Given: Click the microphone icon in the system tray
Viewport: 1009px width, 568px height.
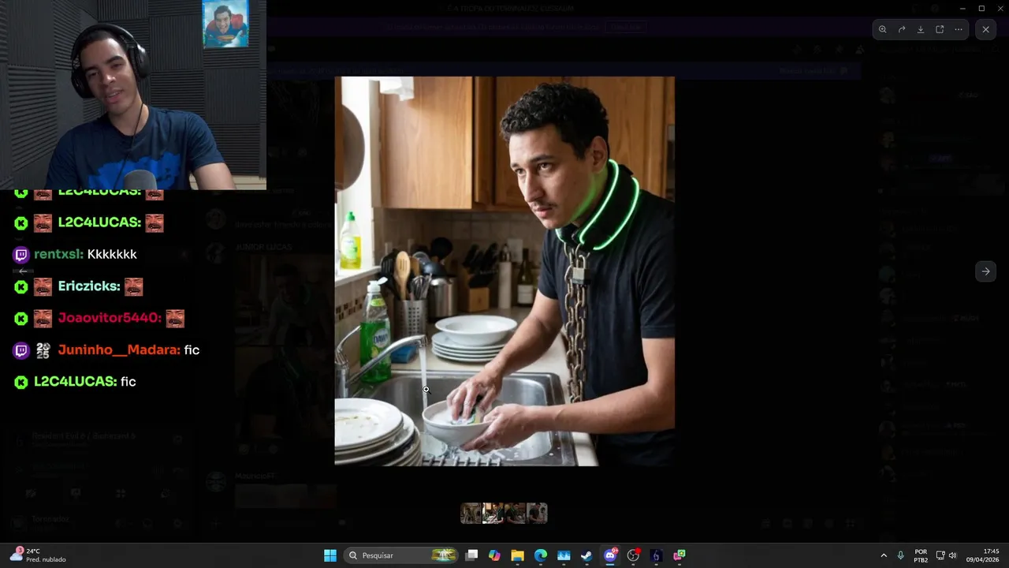Looking at the screenshot, I should (x=901, y=555).
